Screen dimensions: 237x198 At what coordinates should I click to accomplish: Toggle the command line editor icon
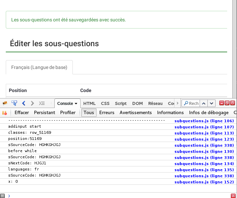coord(42,103)
